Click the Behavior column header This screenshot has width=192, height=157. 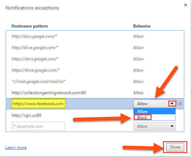click(142, 26)
